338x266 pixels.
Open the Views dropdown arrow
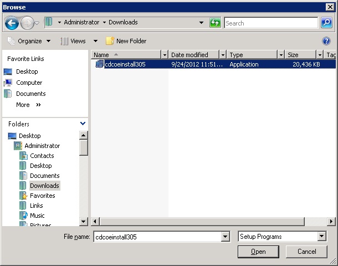[x=95, y=41]
